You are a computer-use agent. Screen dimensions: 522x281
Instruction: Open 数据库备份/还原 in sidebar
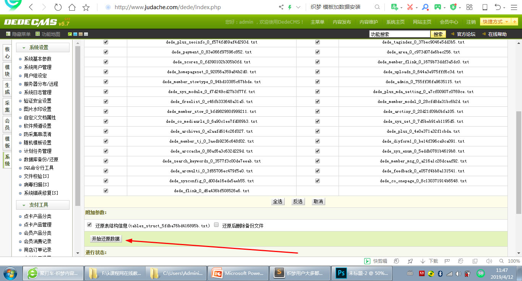point(41,159)
